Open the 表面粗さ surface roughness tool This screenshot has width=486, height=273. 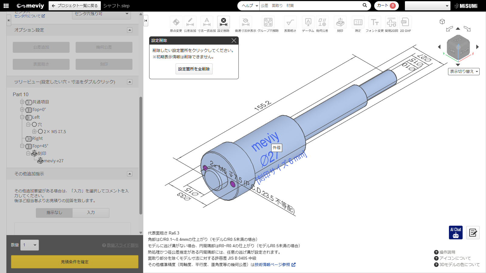(x=290, y=22)
